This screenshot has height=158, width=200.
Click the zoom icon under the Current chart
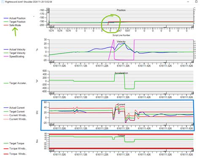click(x=51, y=124)
